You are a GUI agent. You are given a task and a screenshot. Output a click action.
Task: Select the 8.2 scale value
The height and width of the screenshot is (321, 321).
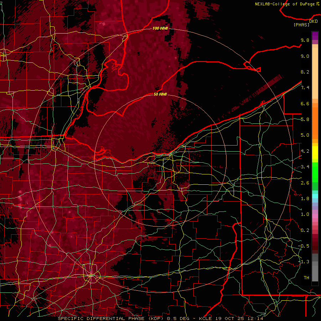[x=305, y=72]
